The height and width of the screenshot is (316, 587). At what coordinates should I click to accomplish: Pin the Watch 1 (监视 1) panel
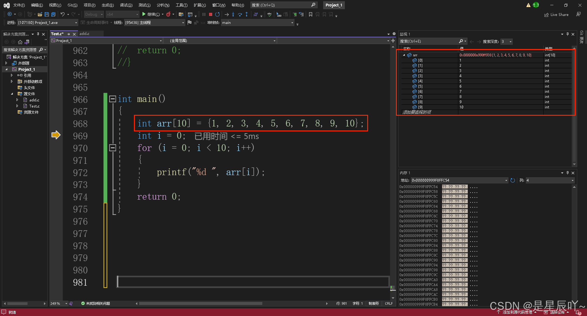[x=567, y=34]
